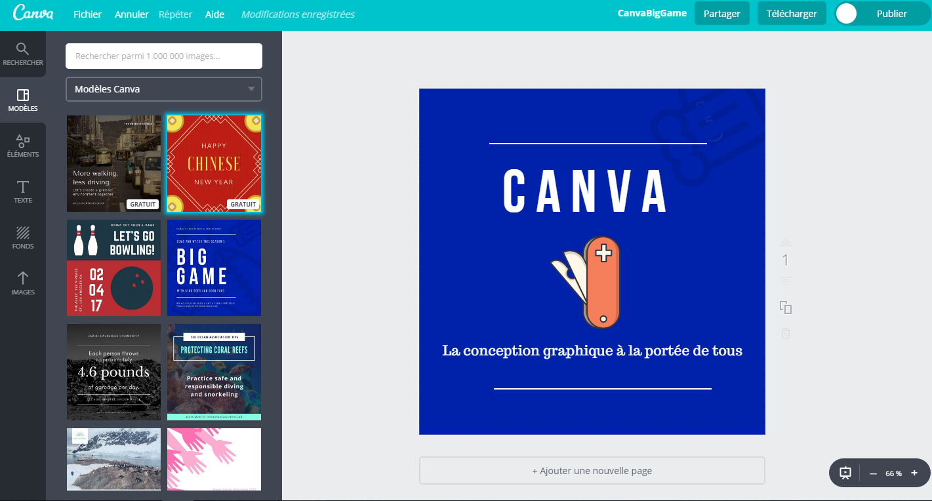Click Annuler to undo
This screenshot has width=932, height=501.
(x=131, y=14)
